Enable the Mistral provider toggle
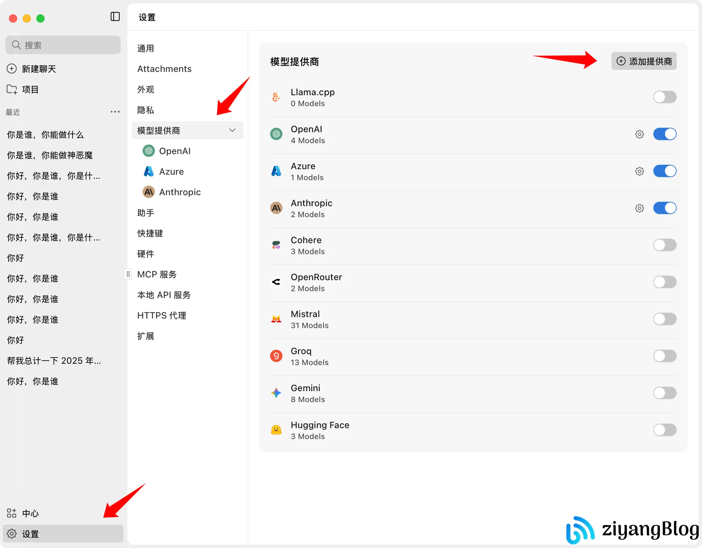Screen dimensions: 702x548 point(665,319)
